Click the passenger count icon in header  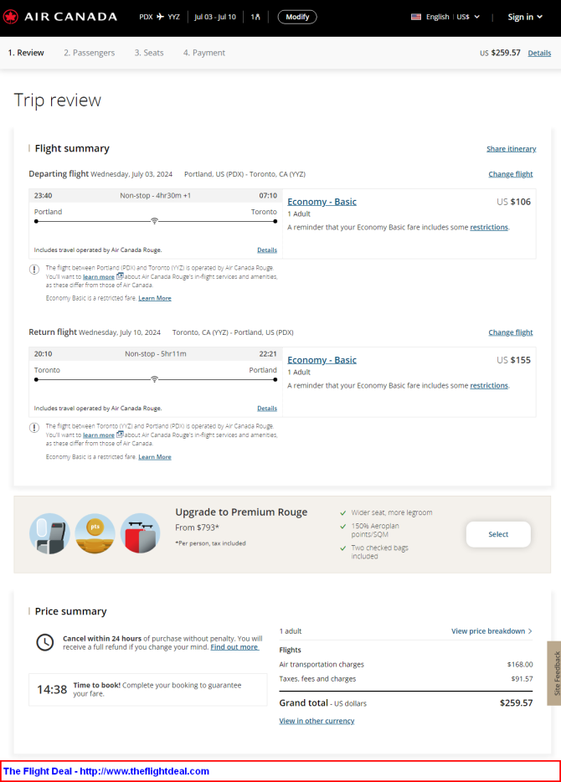[x=255, y=17]
